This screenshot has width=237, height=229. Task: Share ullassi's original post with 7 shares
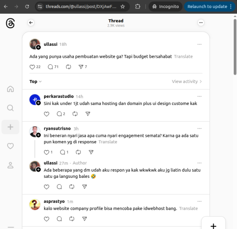point(82,67)
